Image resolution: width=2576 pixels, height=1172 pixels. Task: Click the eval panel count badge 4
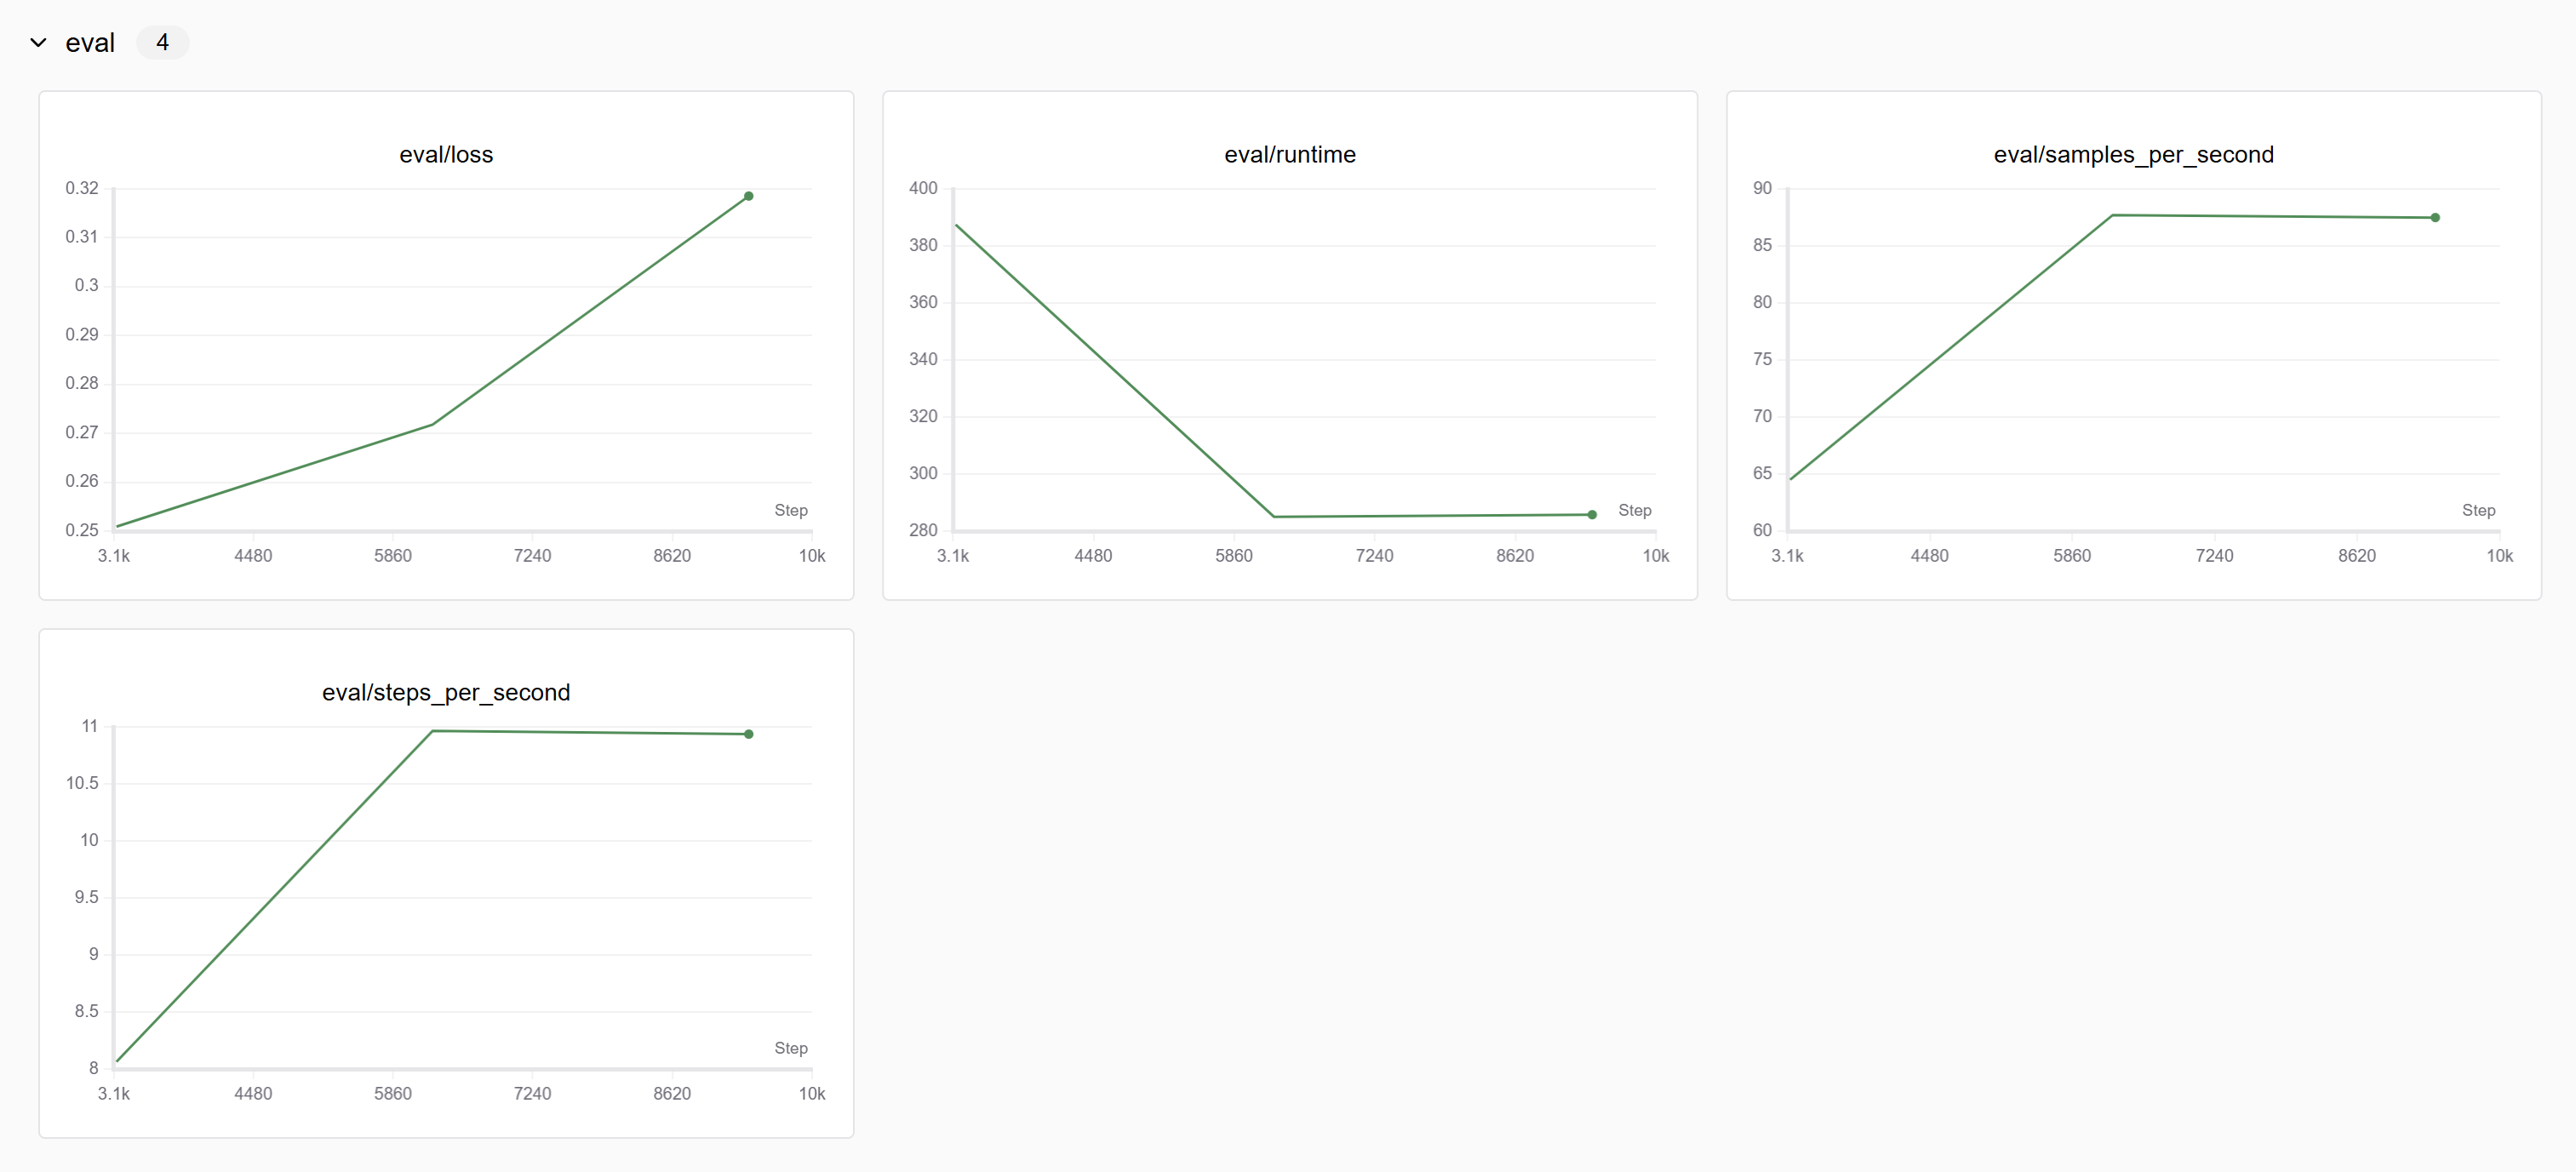click(x=162, y=43)
